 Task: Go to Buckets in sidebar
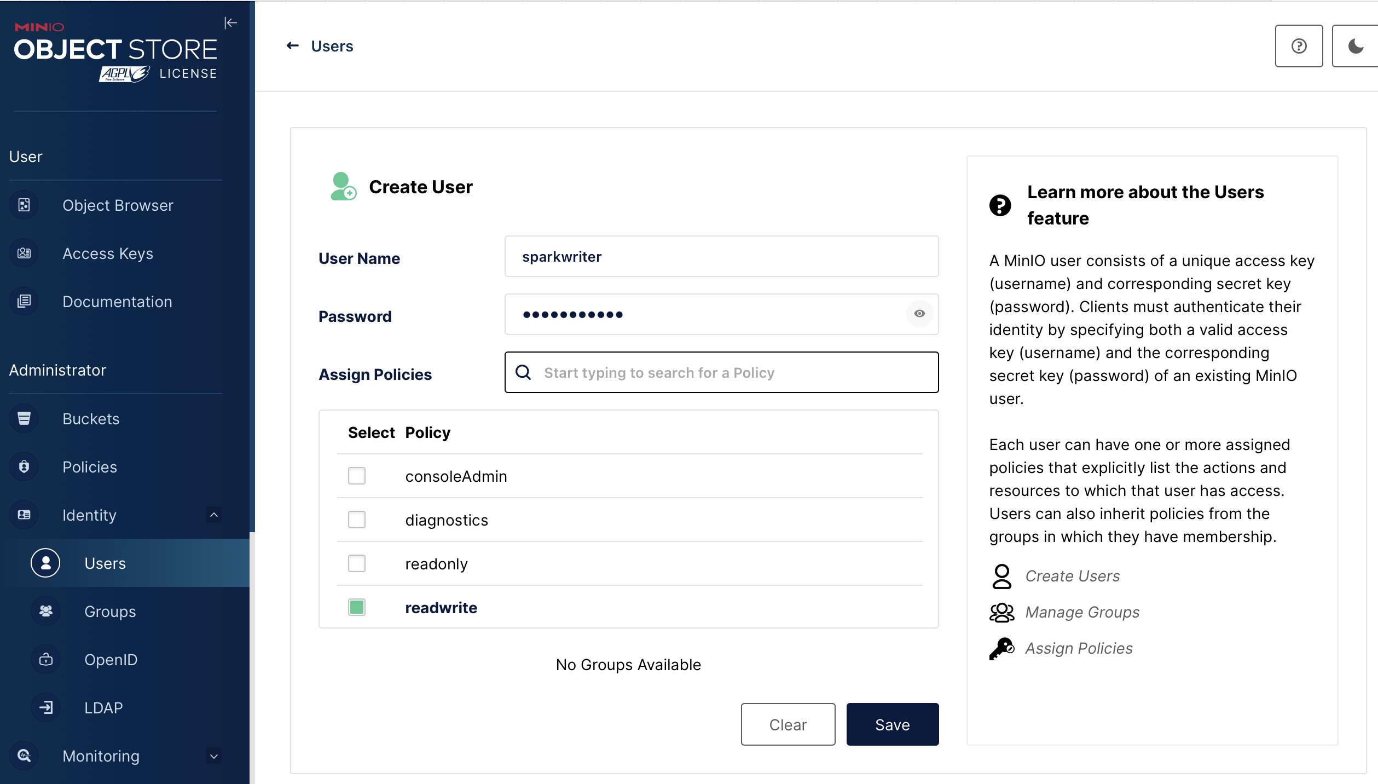pyautogui.click(x=91, y=419)
